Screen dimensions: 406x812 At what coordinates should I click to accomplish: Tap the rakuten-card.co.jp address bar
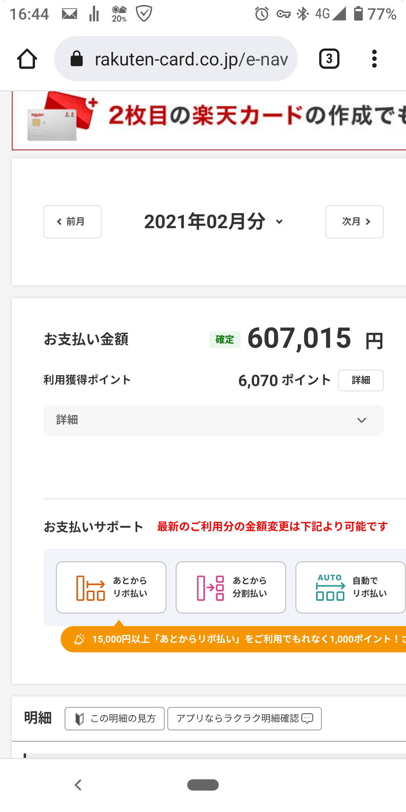[x=191, y=59]
